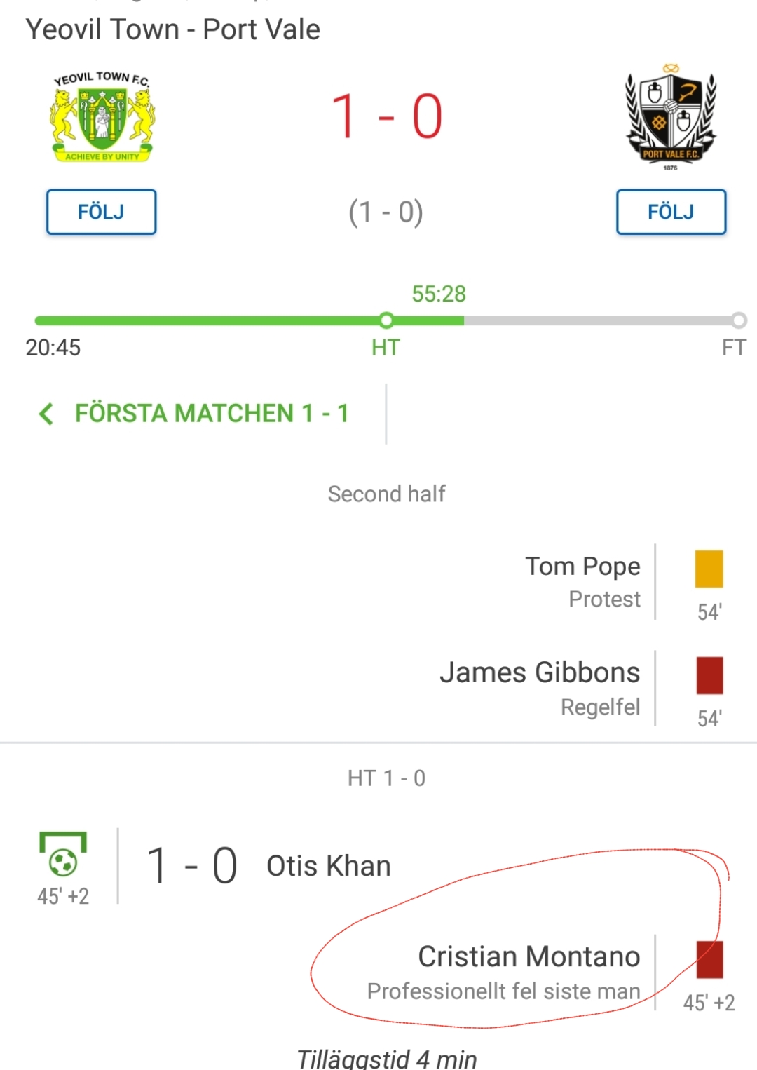Open the Yeovil Town club crest
Screen dimensions: 757x1070
[x=102, y=116]
